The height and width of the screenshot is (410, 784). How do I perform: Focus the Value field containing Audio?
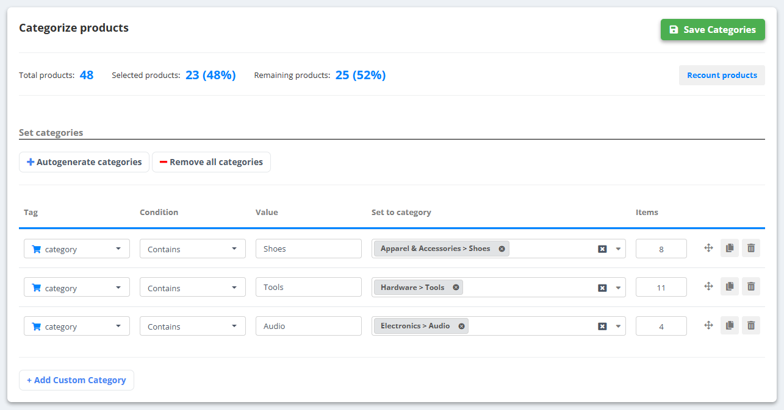coord(309,326)
